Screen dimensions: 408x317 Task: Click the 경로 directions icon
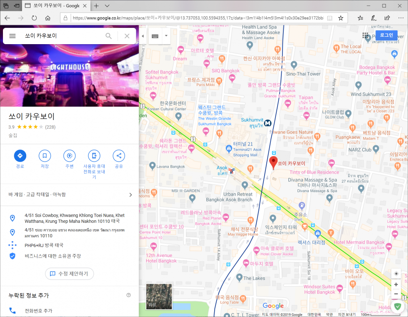(x=20, y=156)
